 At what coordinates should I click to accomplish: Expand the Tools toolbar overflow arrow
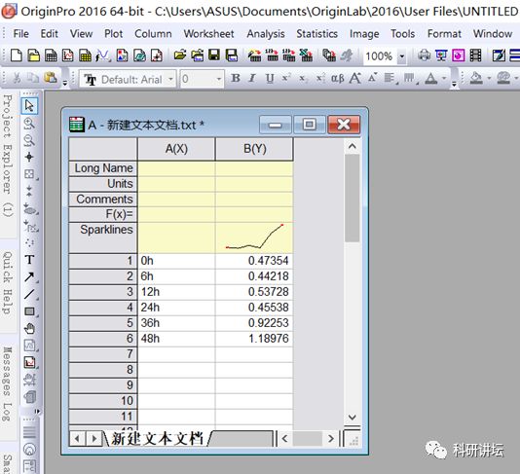(x=38, y=412)
